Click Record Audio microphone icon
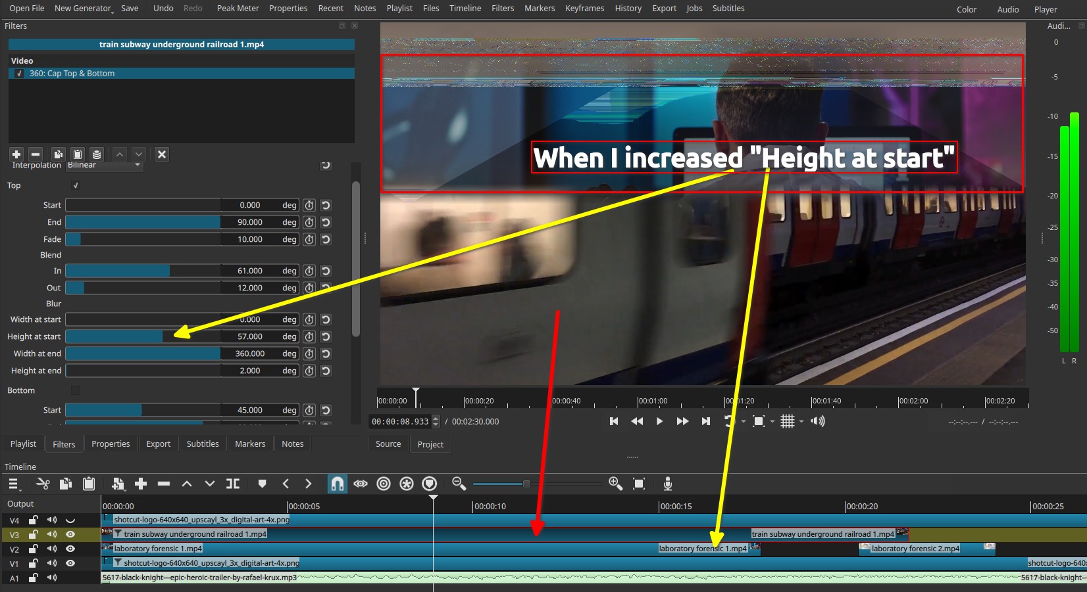The width and height of the screenshot is (1087, 592). [x=667, y=484]
